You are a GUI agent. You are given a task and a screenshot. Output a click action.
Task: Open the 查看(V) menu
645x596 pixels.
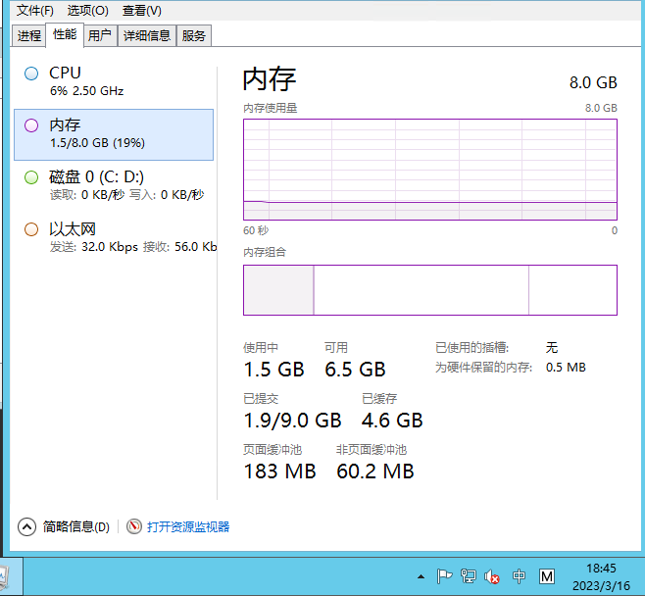click(x=141, y=10)
